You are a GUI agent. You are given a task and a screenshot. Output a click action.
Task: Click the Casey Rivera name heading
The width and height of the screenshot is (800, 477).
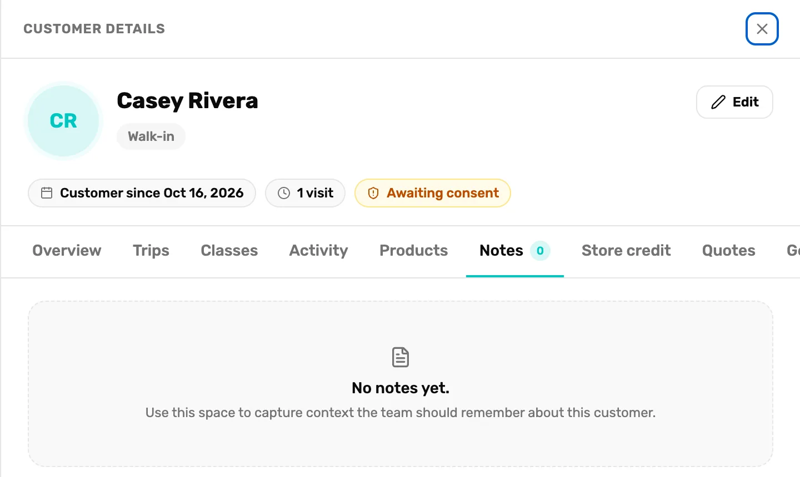(x=187, y=101)
